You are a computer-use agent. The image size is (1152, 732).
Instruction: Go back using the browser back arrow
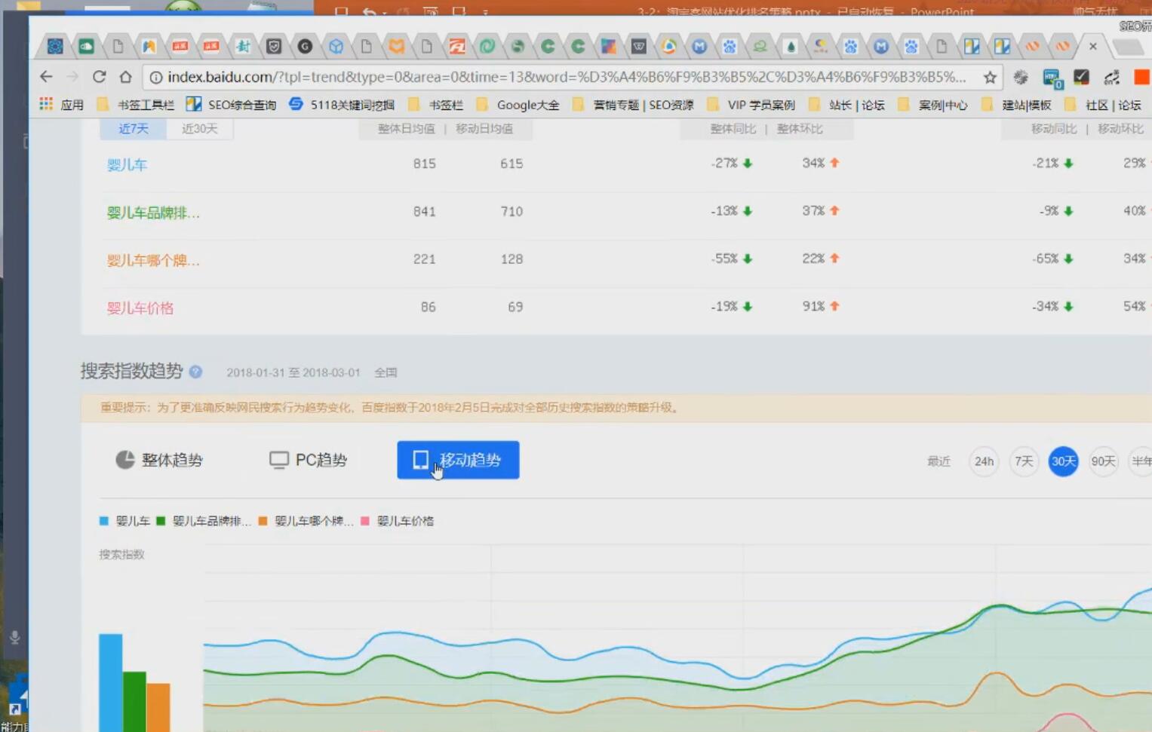46,77
